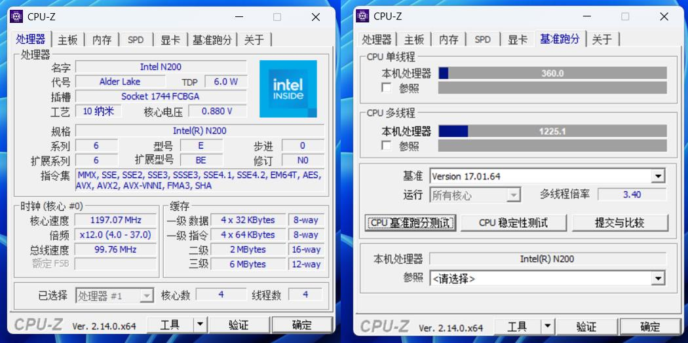Click 倍频 value x12.0 (4.0 - 37.0)
Viewport: 688px width, 343px height.
[x=115, y=235]
